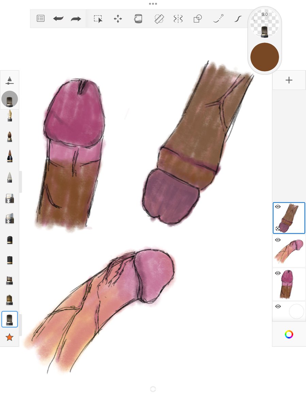Viewport: 306px width, 408px height.
Task: Select the gray pencil tip brush
Action: point(10,177)
